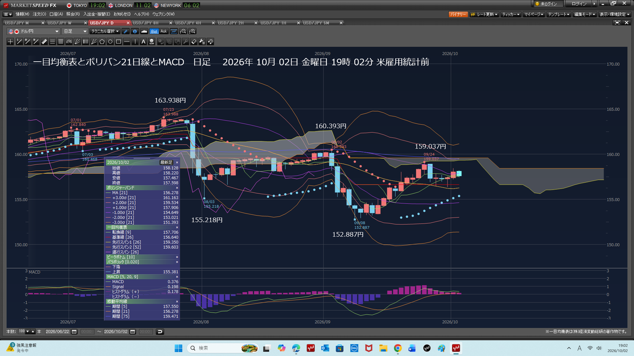Select the text annotation 'A' tool
This screenshot has width=634, height=356.
(x=144, y=42)
